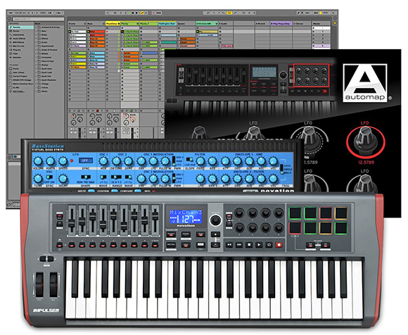This screenshot has width=408, height=335.
Task: Expand the Ambient & Evolving folder in browser
Action: point(36,27)
